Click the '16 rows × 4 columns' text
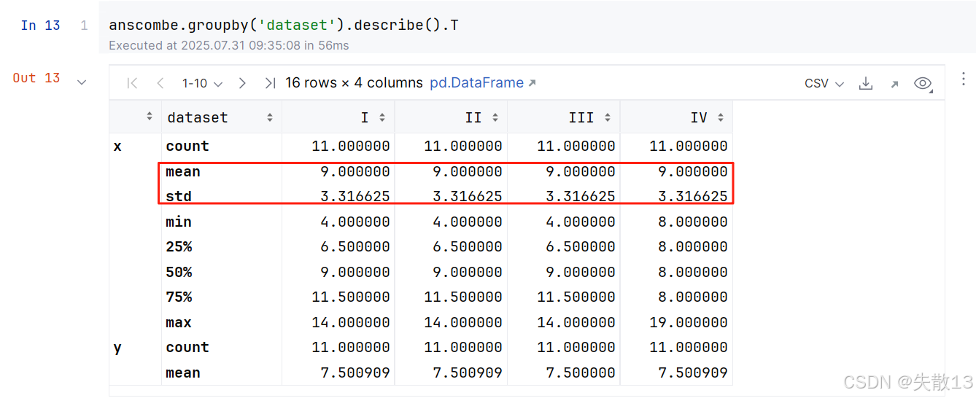976x398 pixels. point(354,83)
